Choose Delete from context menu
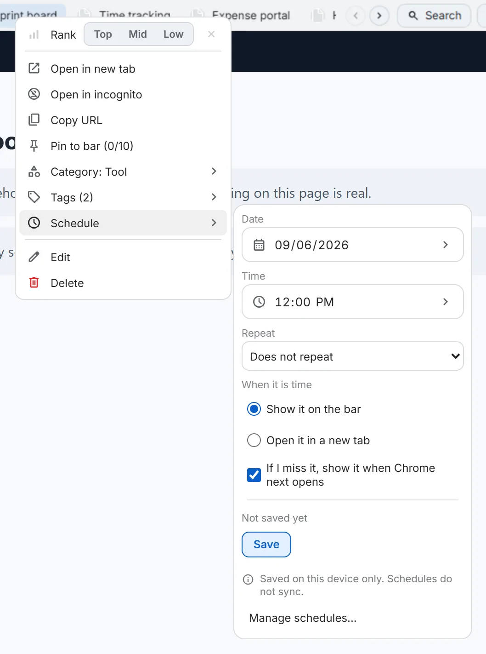The height and width of the screenshot is (654, 486). pyautogui.click(x=123, y=283)
